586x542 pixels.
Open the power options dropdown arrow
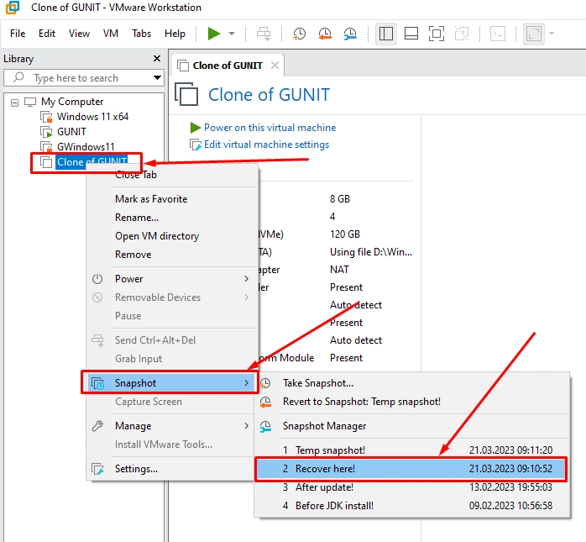pyautogui.click(x=232, y=34)
